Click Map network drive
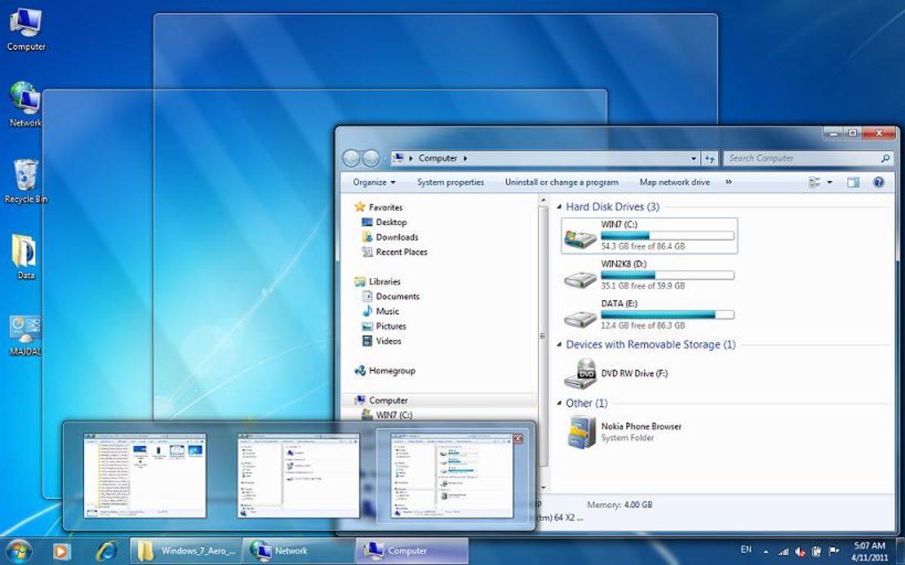Viewport: 905px width, 565px height. (674, 182)
